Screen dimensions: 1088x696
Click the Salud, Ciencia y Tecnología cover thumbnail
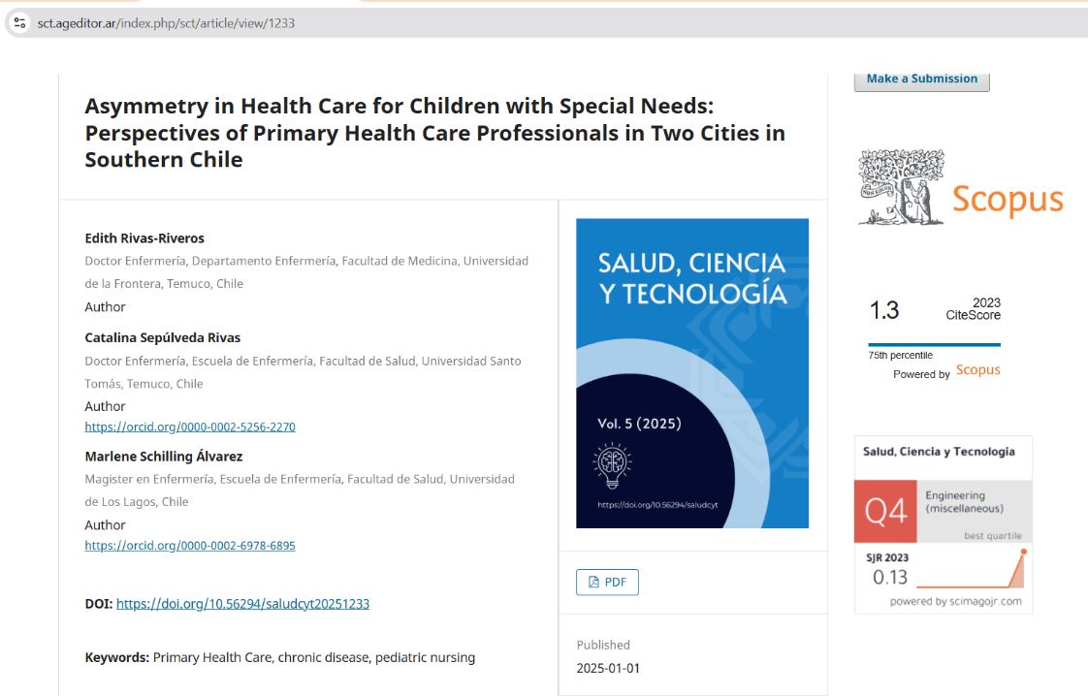[x=691, y=373]
